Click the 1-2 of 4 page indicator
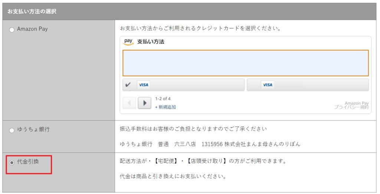 coord(163,99)
